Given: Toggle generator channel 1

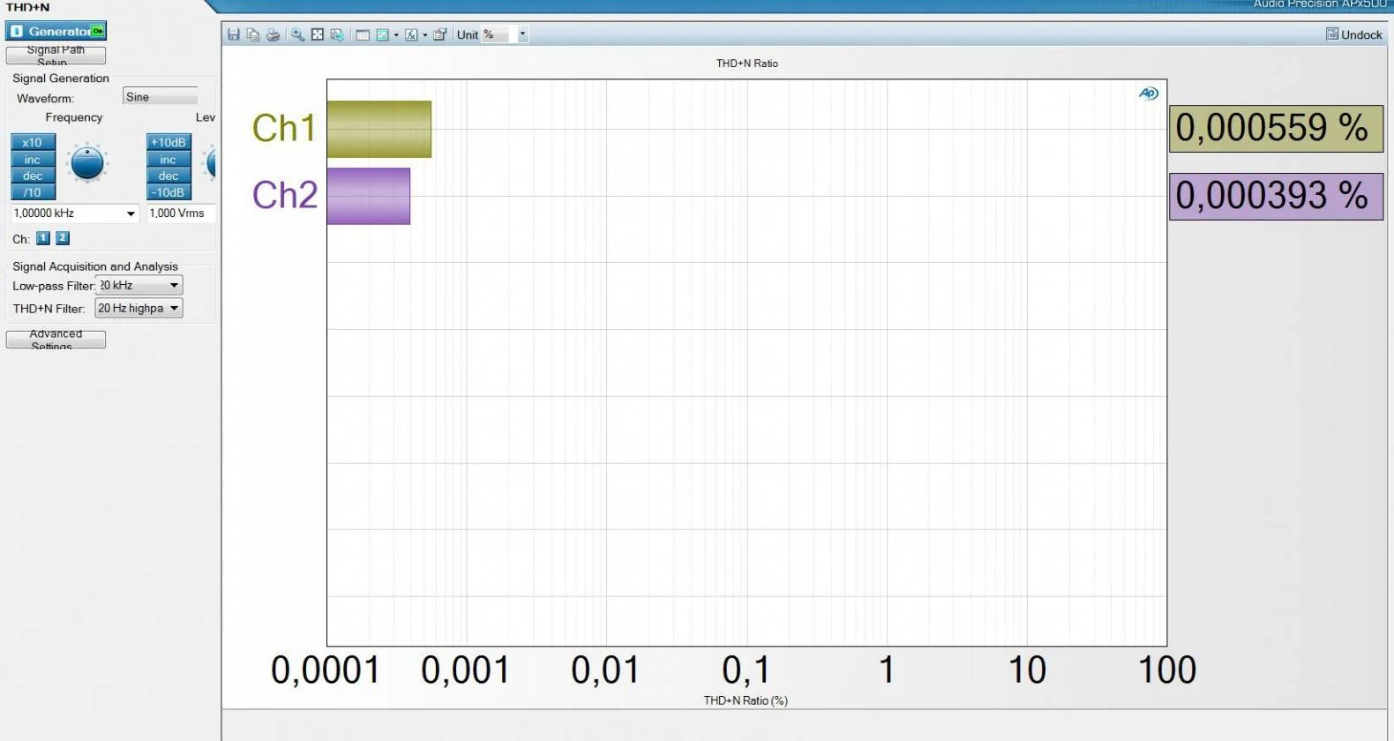Looking at the screenshot, I should [x=43, y=238].
